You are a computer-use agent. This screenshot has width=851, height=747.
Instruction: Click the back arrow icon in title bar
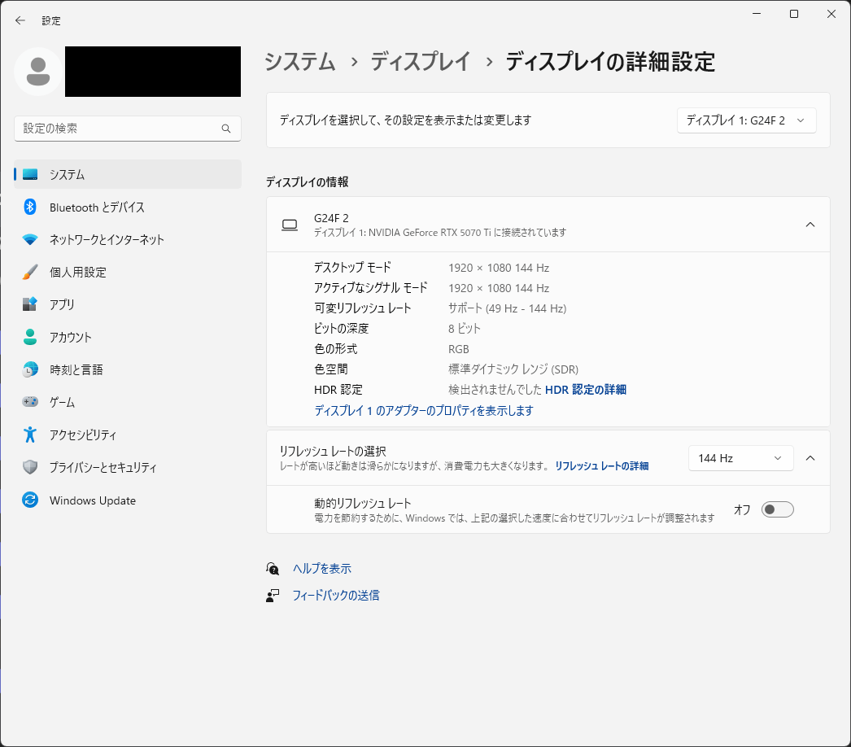tap(20, 20)
